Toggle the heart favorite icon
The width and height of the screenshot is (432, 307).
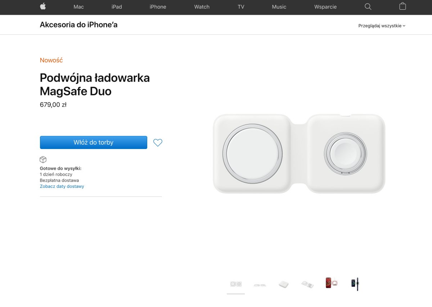tap(158, 143)
